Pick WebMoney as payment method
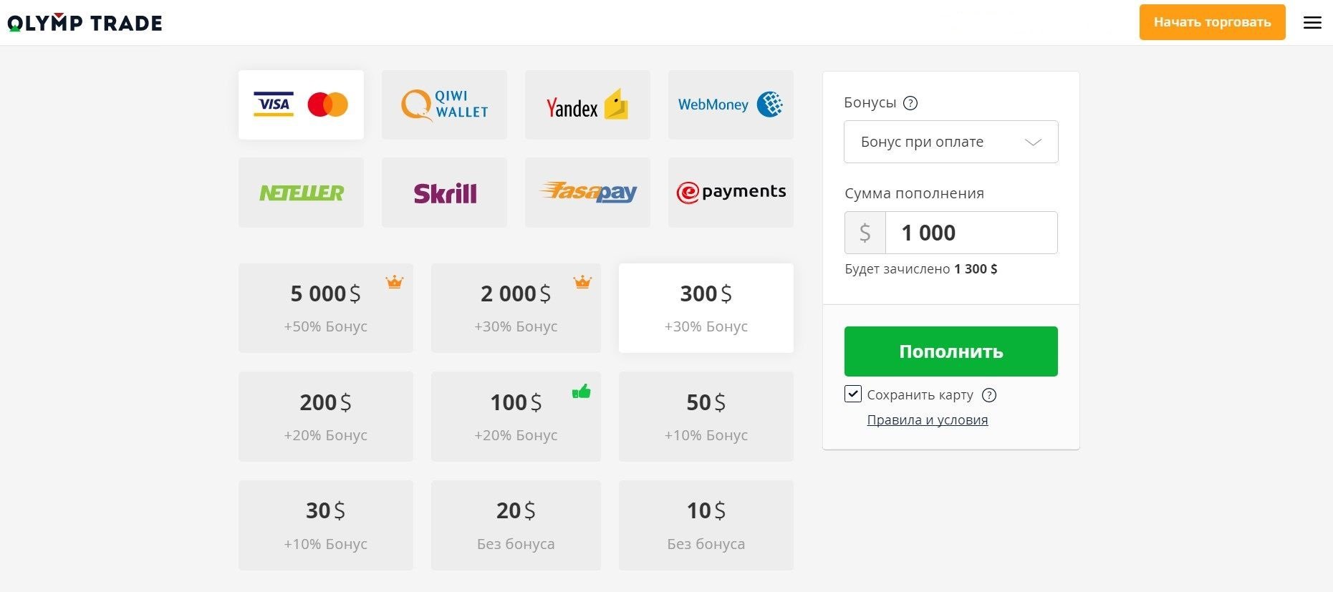This screenshot has width=1333, height=592. (x=731, y=105)
